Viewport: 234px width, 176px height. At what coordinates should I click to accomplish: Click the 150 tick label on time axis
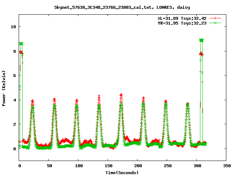pos(108,166)
